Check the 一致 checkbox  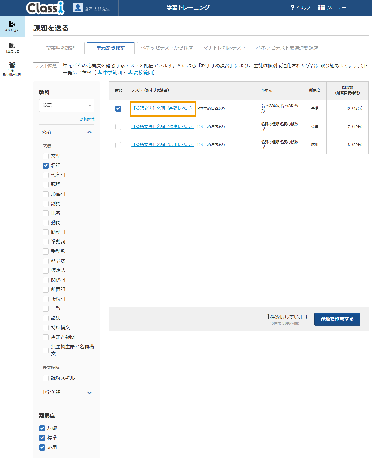(46, 309)
